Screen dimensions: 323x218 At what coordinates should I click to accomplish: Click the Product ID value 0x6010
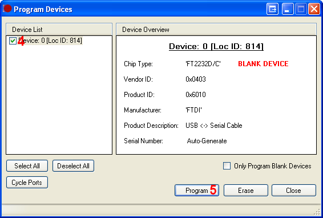click(x=196, y=95)
